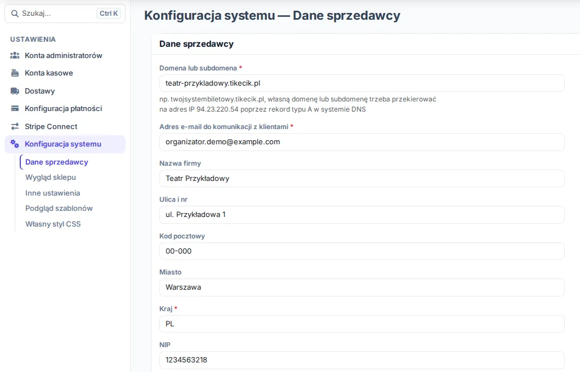The height and width of the screenshot is (372, 580).
Task: Open Konfiguracja płatności page
Action: pos(65,108)
